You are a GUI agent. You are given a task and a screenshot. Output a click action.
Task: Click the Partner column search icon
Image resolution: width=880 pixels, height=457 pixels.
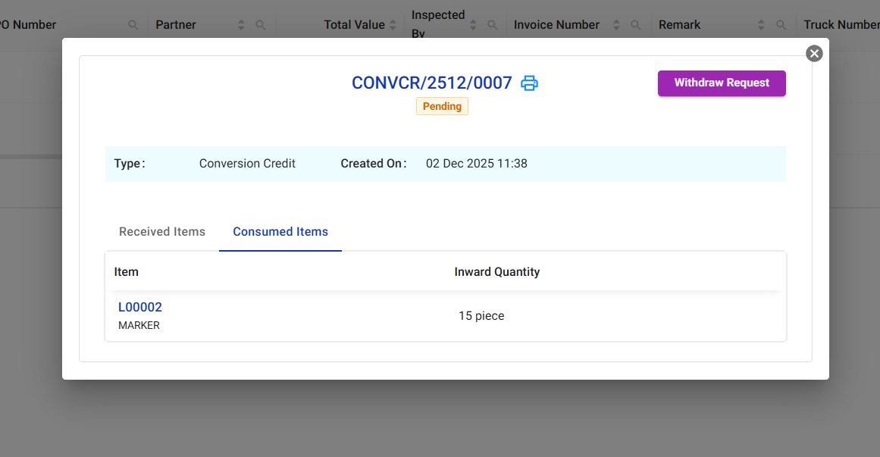coord(261,25)
